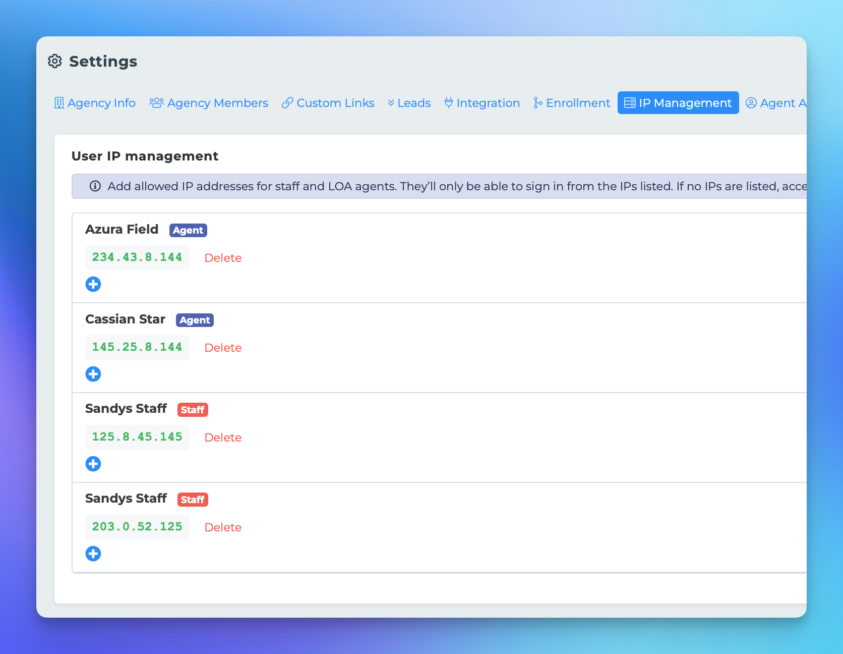Select the IP Management tab
The width and height of the screenshot is (843, 654).
coord(678,103)
